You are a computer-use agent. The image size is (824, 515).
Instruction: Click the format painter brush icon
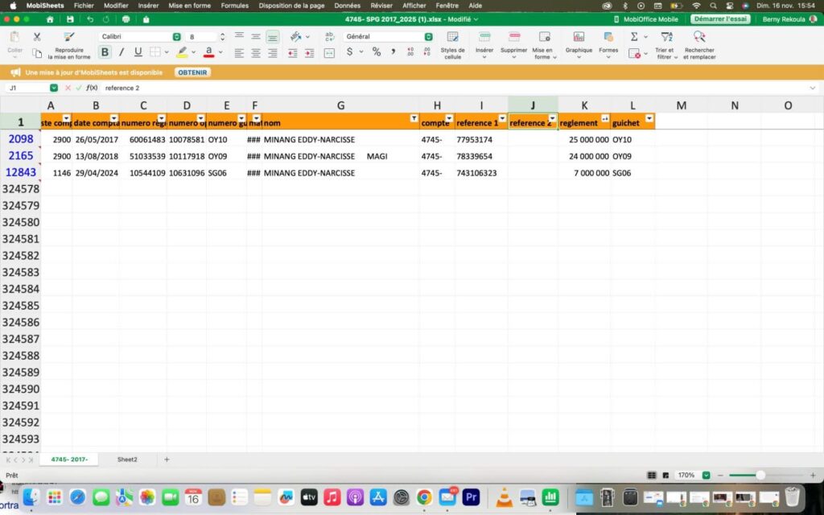69,37
